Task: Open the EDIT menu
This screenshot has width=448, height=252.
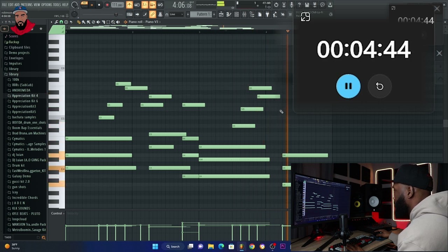Action: click(x=10, y=5)
